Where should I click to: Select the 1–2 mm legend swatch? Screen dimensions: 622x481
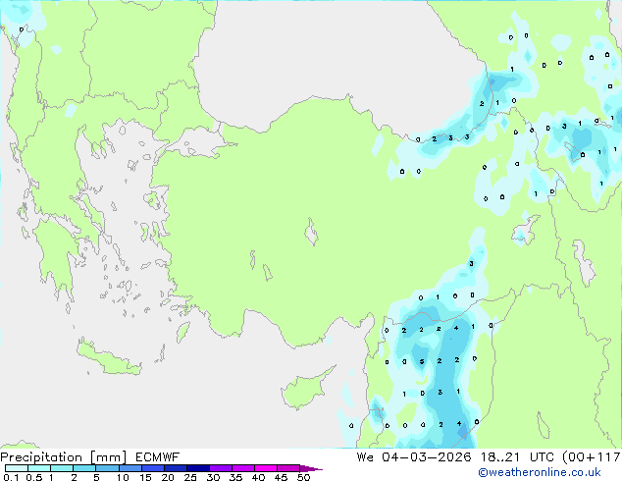[62, 468]
